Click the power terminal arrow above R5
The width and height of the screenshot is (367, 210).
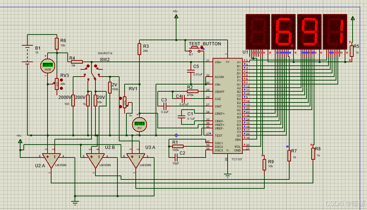353,18
